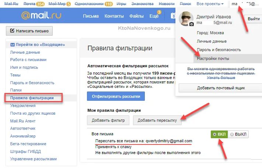Click the Применять к спаму rule line
The height and width of the screenshot is (168, 262).
113,147
